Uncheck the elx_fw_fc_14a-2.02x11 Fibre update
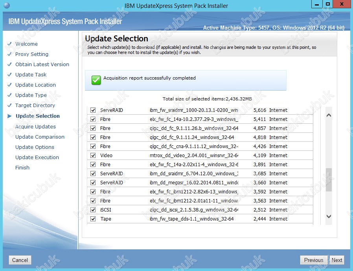 [x=93, y=165]
